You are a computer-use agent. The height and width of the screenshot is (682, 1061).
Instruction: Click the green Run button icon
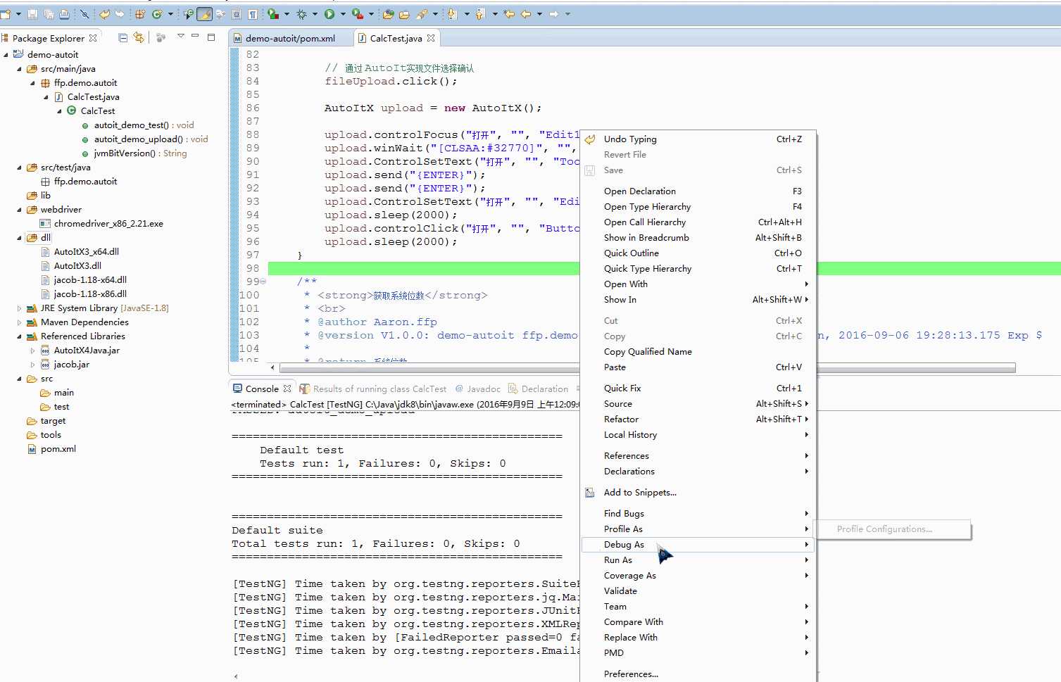coord(329,14)
